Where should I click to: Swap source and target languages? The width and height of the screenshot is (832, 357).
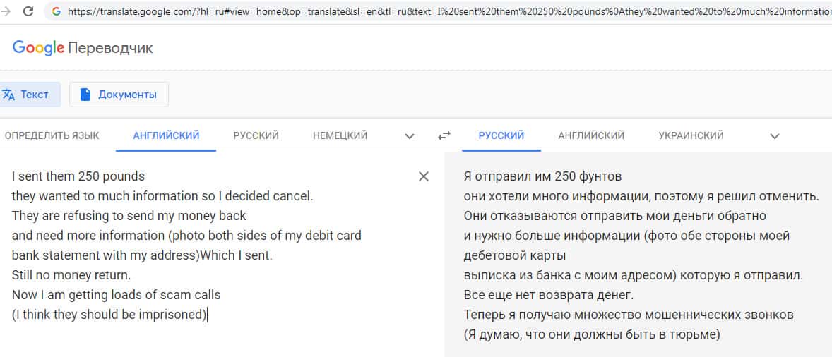[444, 135]
